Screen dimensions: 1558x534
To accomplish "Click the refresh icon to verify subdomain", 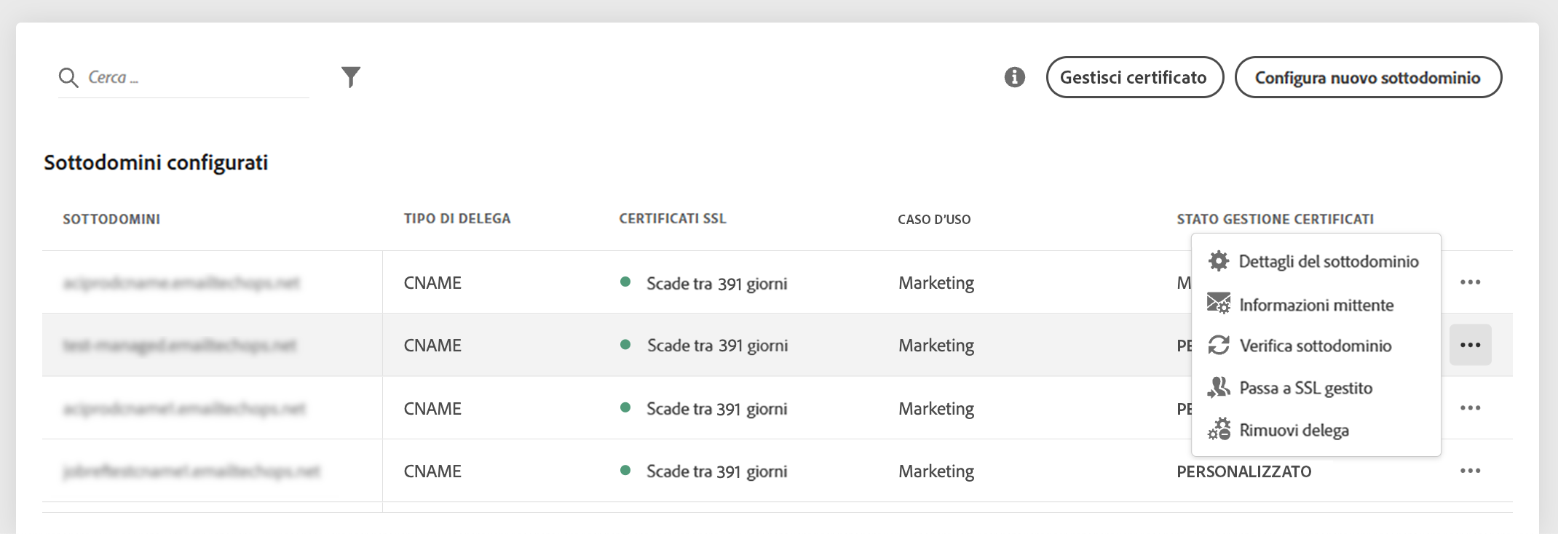I will [1218, 345].
